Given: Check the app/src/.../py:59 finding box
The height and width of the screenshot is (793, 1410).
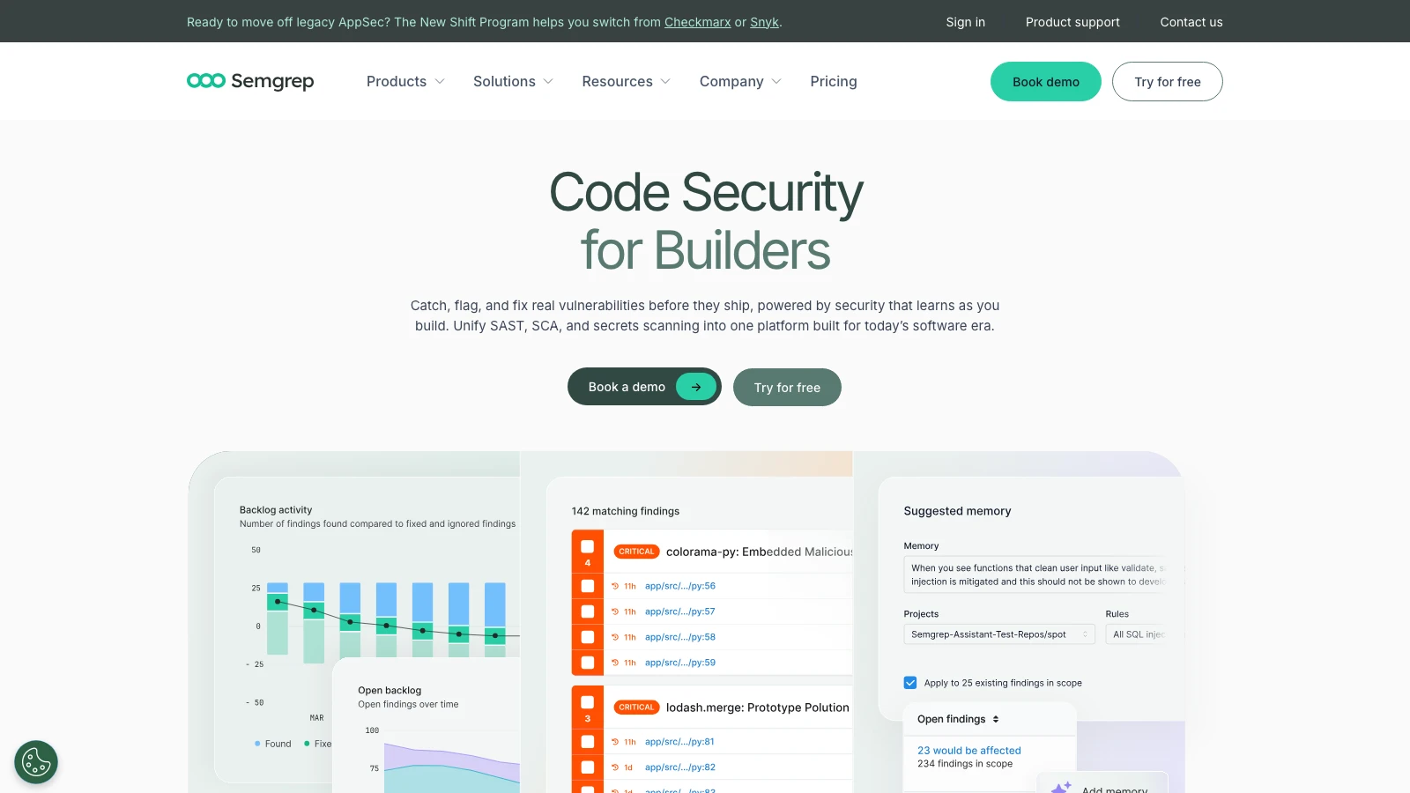Looking at the screenshot, I should point(588,663).
